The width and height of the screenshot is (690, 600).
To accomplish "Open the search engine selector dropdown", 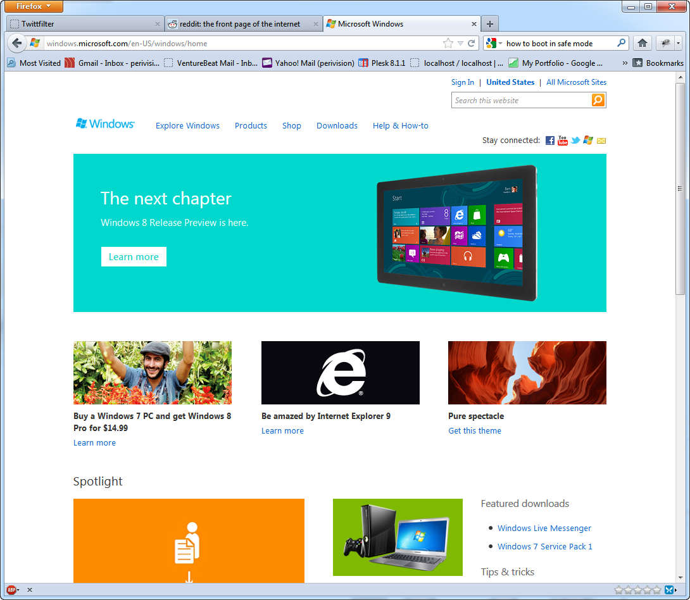I will click(x=494, y=43).
